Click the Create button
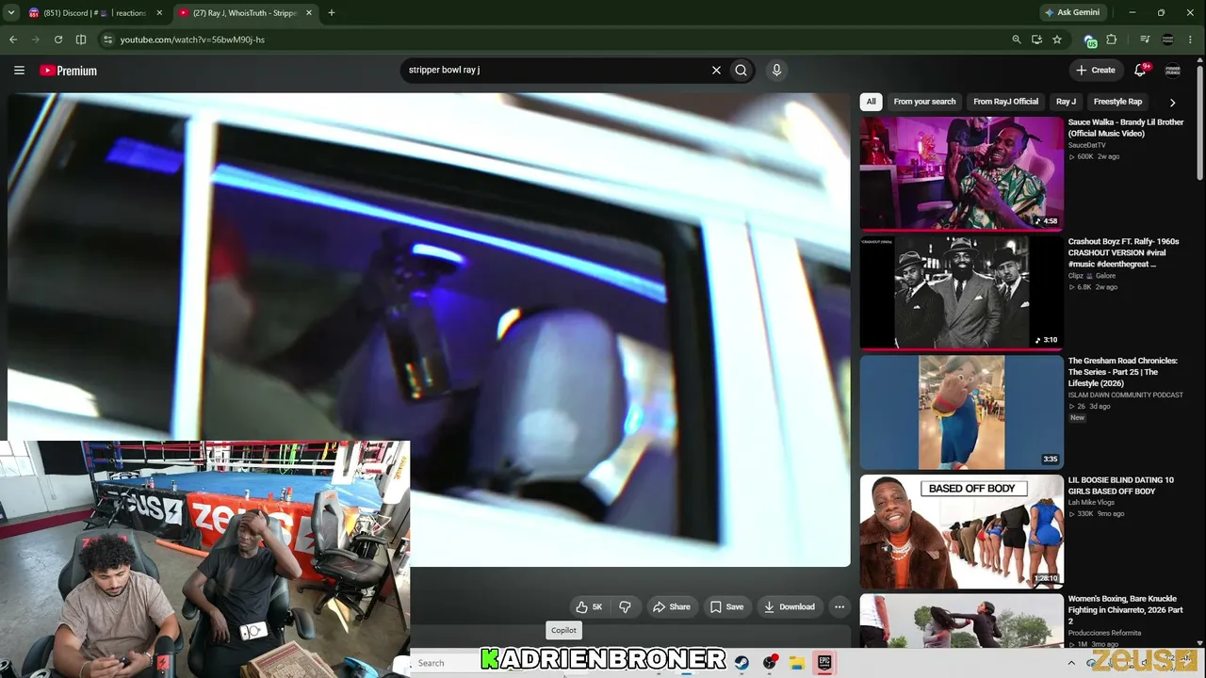This screenshot has width=1206, height=678. click(x=1096, y=70)
